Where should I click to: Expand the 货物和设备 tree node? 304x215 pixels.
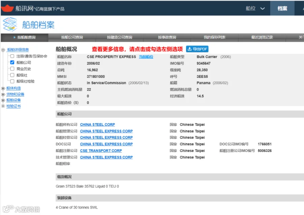(x=3, y=94)
